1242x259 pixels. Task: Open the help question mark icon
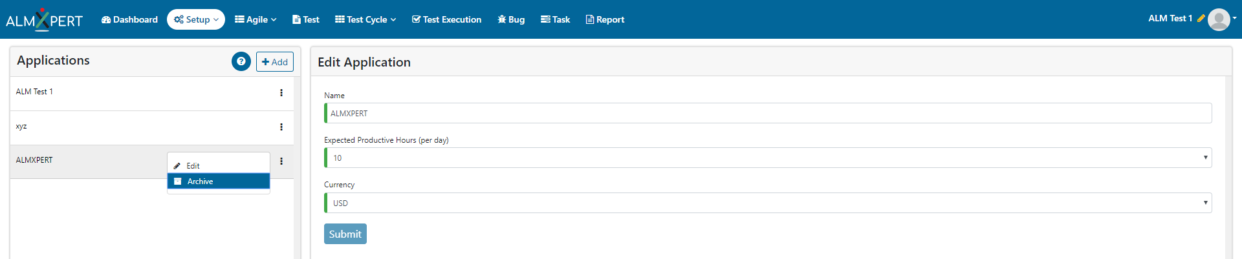241,61
